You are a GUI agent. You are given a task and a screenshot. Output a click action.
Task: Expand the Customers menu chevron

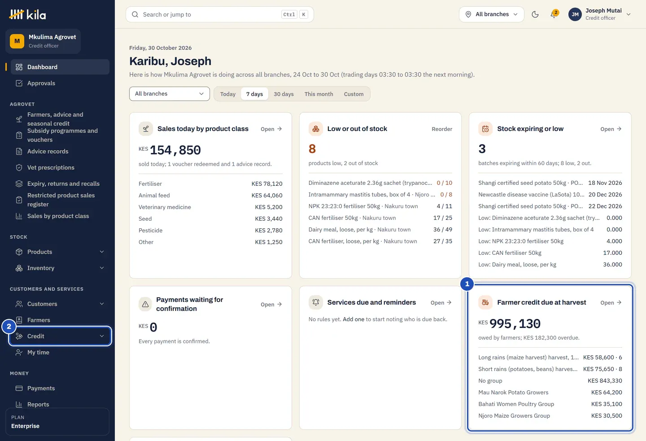tap(102, 304)
